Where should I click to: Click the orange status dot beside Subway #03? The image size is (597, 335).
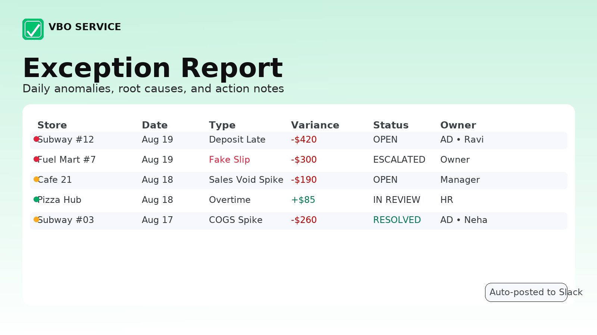click(37, 220)
